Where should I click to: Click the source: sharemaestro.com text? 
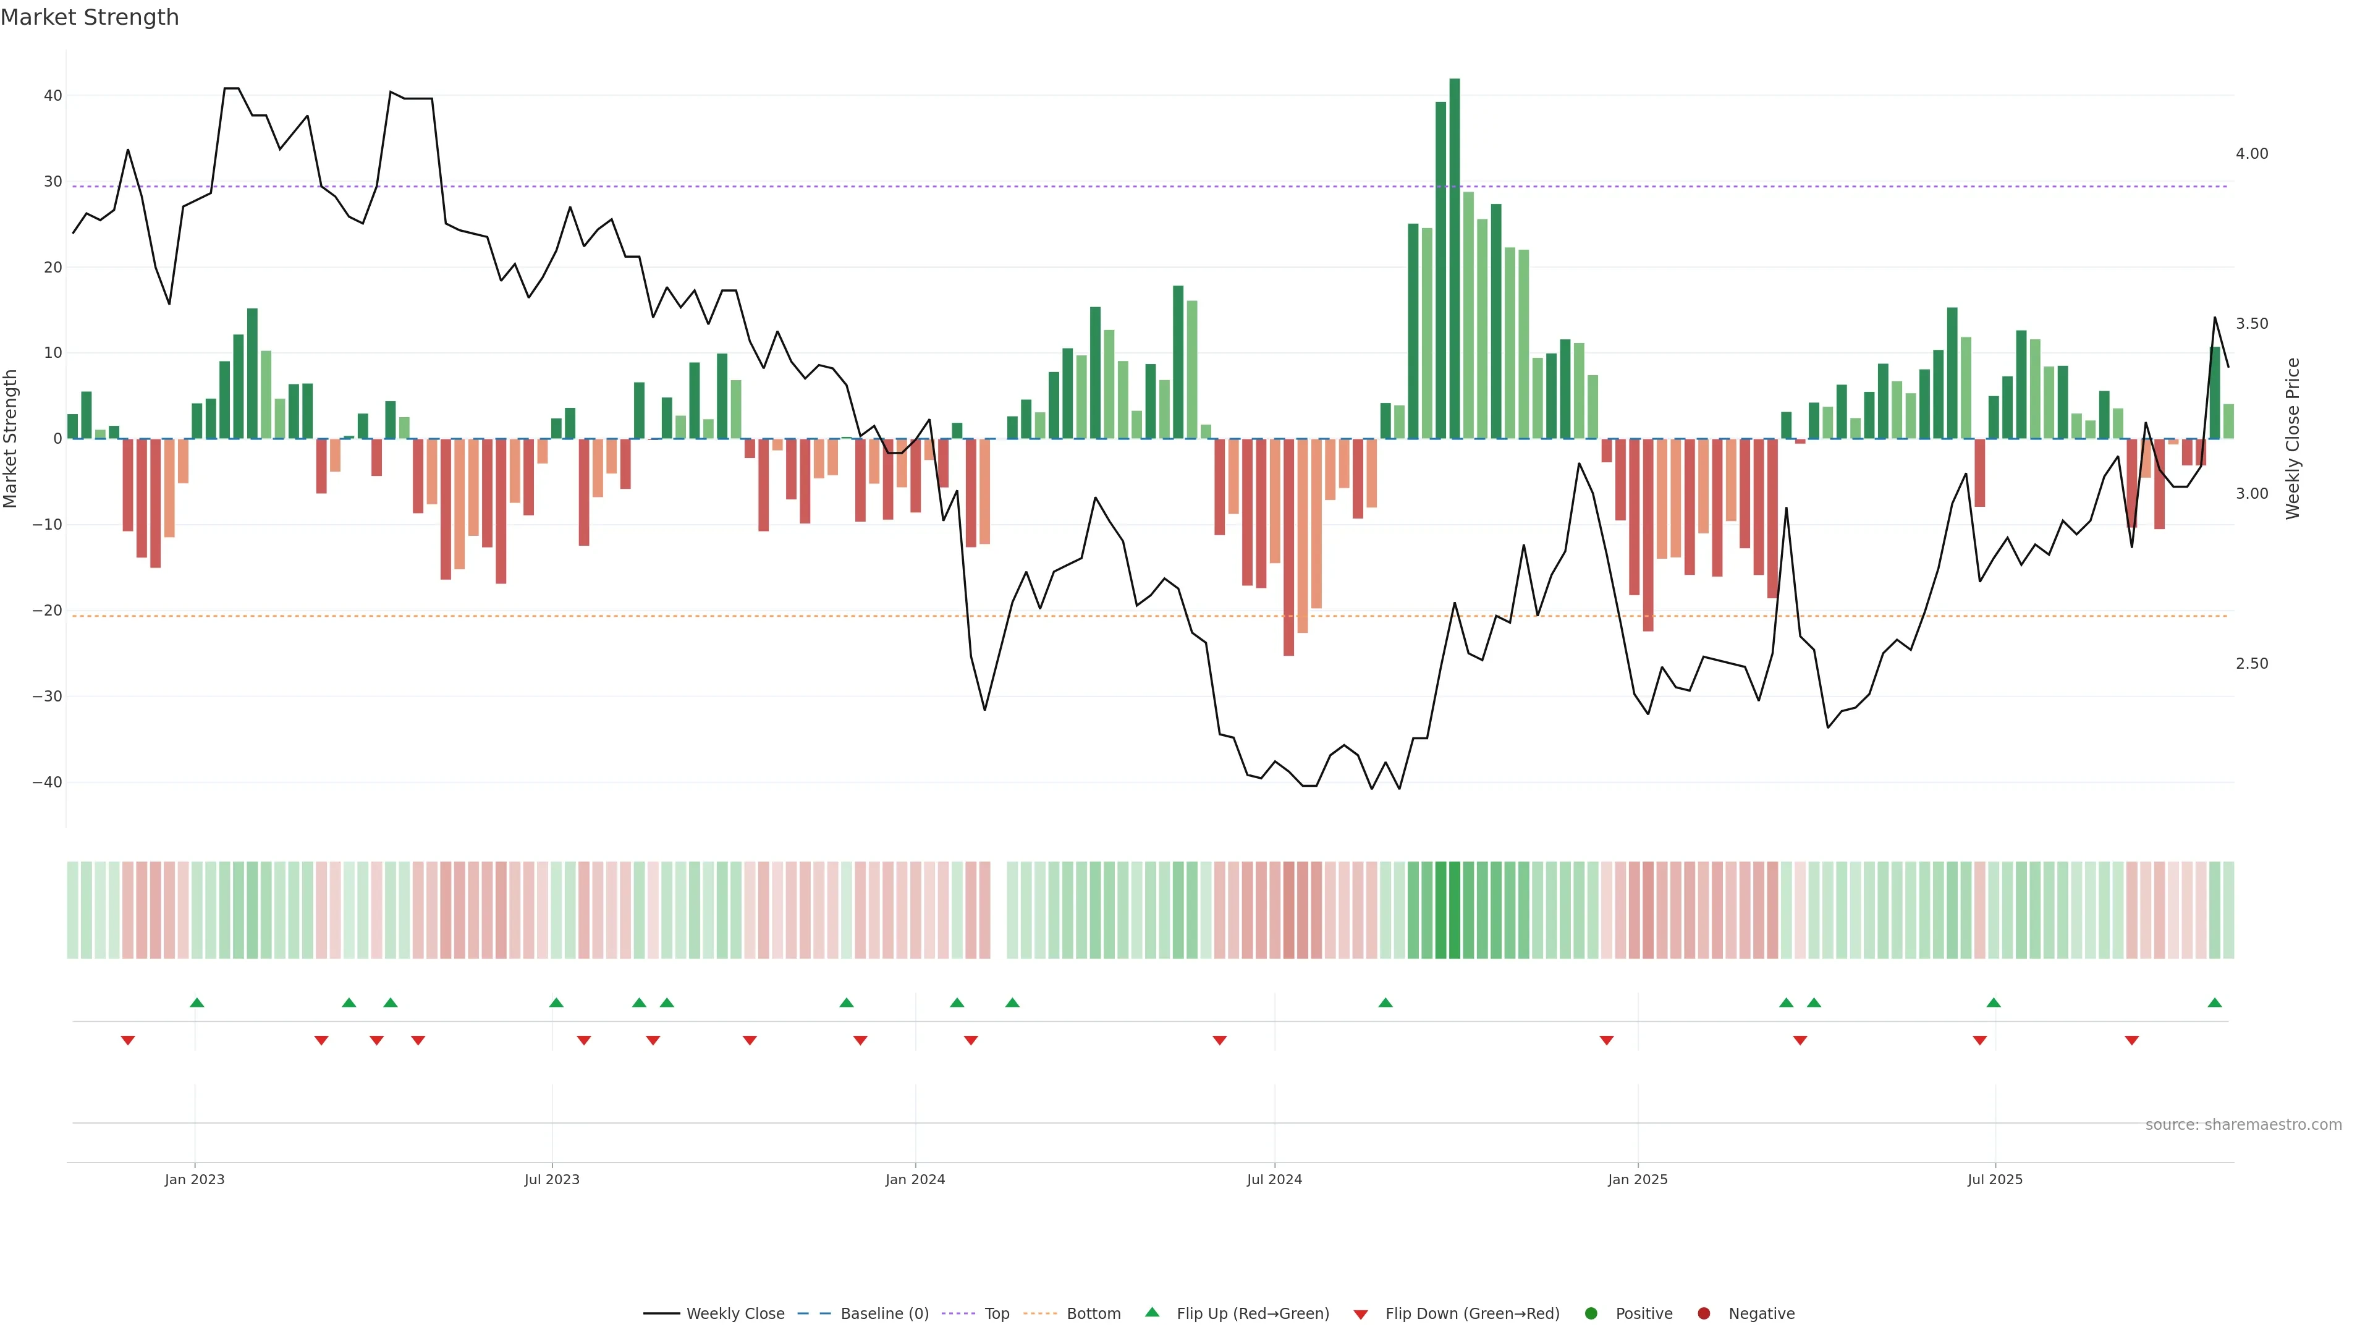point(2243,1125)
